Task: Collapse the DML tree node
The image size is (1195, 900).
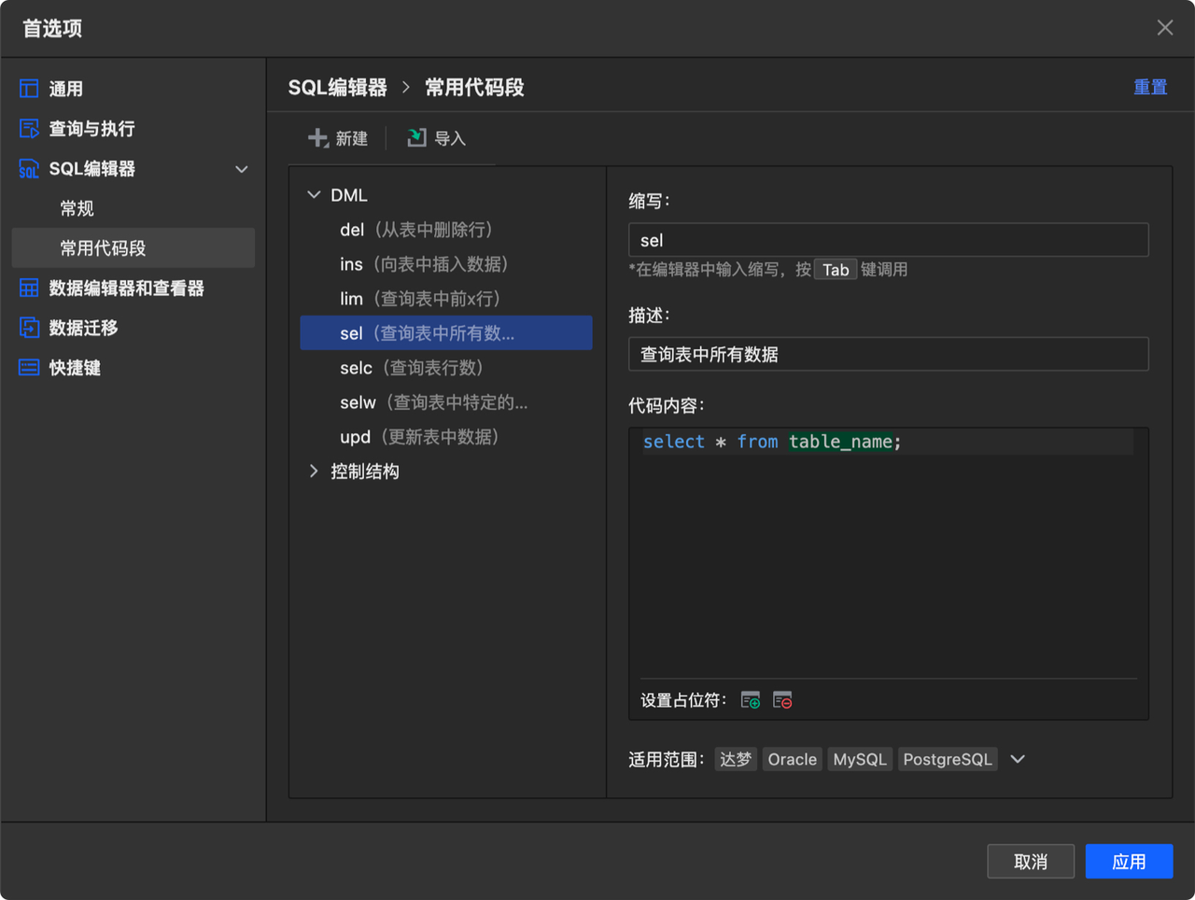Action: 315,194
